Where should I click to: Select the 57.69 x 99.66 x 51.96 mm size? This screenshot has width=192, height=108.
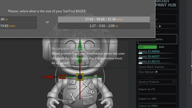[104, 19]
